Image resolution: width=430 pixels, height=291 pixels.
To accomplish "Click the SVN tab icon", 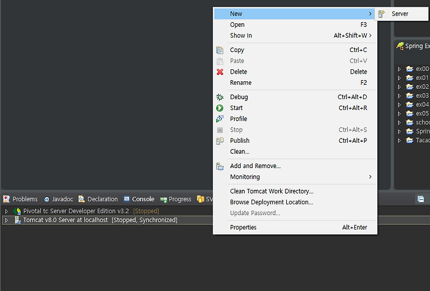I will coord(201,199).
